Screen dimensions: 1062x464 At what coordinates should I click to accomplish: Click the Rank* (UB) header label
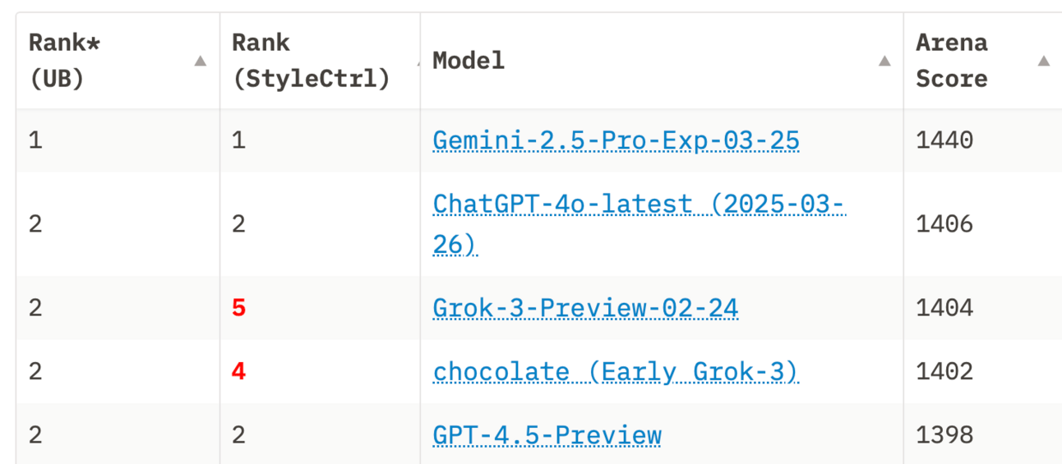(64, 61)
